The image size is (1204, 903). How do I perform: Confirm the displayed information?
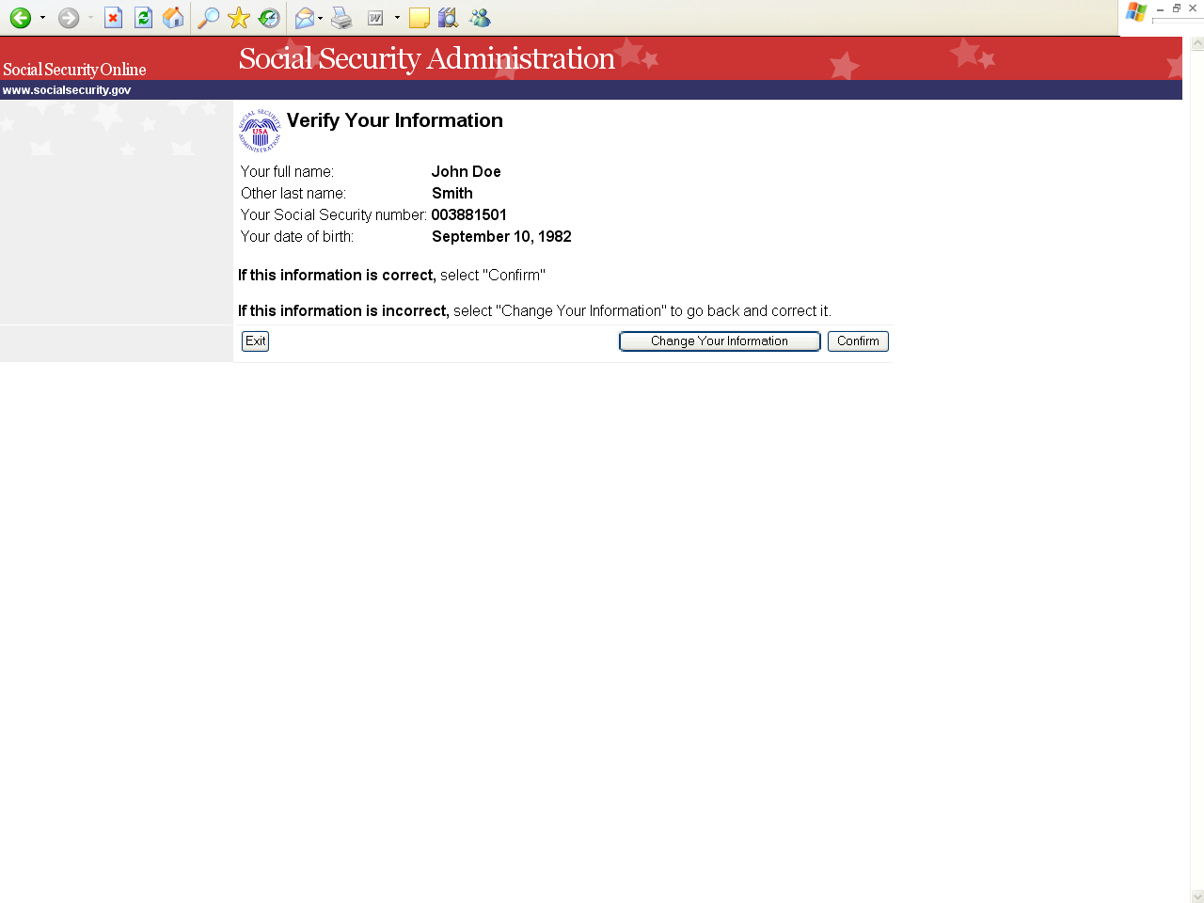tap(858, 341)
